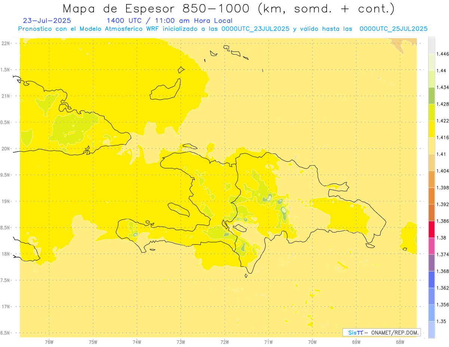449x347 pixels.
Task: Click the '1400 UTC / 11:00 am Hora Local' text
Action: (169, 21)
